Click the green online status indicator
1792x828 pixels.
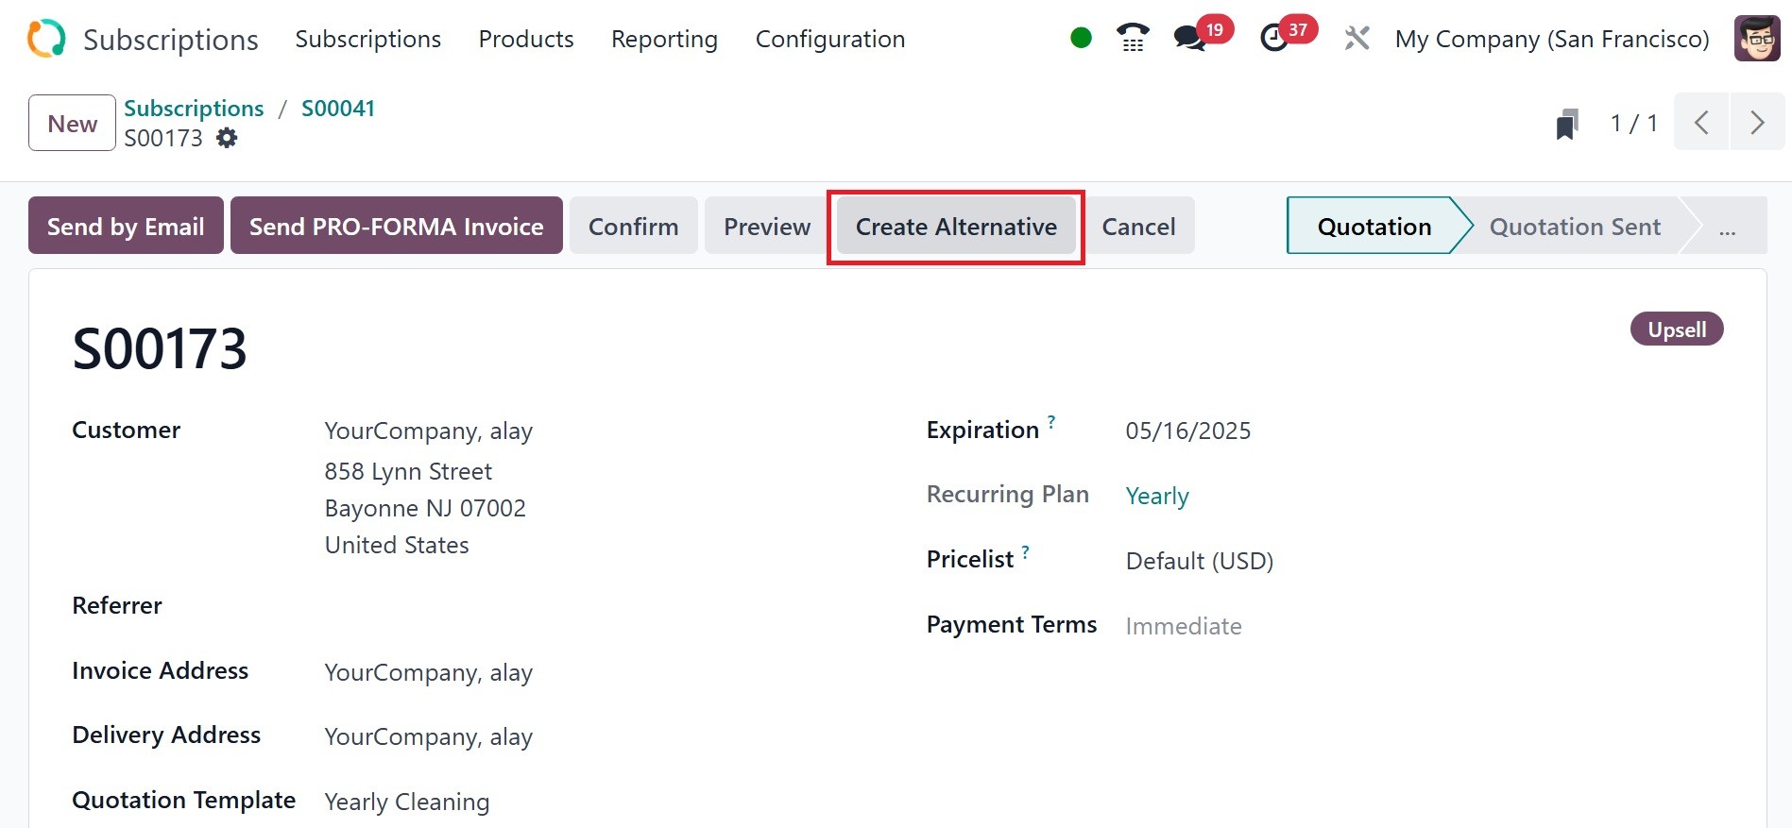[x=1081, y=38]
